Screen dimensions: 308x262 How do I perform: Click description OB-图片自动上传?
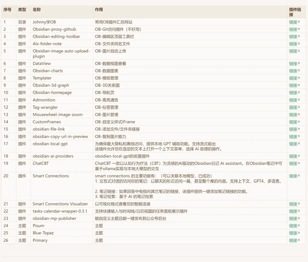tap(110, 51)
